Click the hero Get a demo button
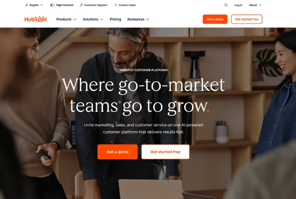This screenshot has height=199, width=296. [x=117, y=152]
